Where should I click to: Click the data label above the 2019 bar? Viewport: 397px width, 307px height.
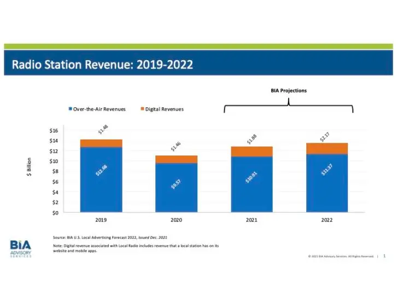pos(103,129)
